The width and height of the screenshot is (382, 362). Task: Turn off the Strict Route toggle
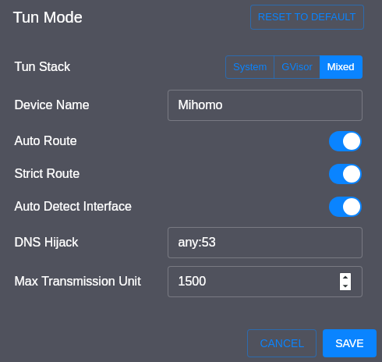345,174
